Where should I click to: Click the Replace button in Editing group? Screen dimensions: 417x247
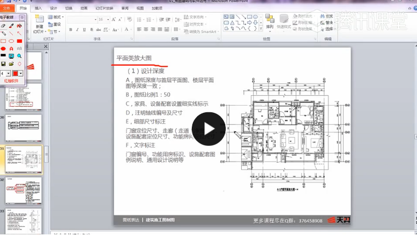click(327, 22)
